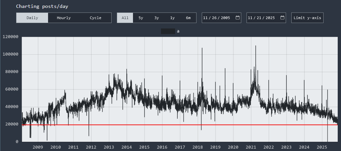The image size is (341, 151).
Task: Select the 3y time range
Action: point(157,18)
